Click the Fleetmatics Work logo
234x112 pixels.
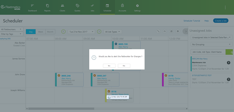(x=11, y=7)
